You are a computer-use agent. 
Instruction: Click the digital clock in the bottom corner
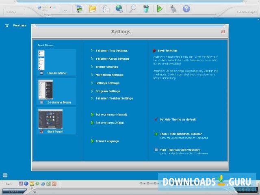click(x=247, y=189)
